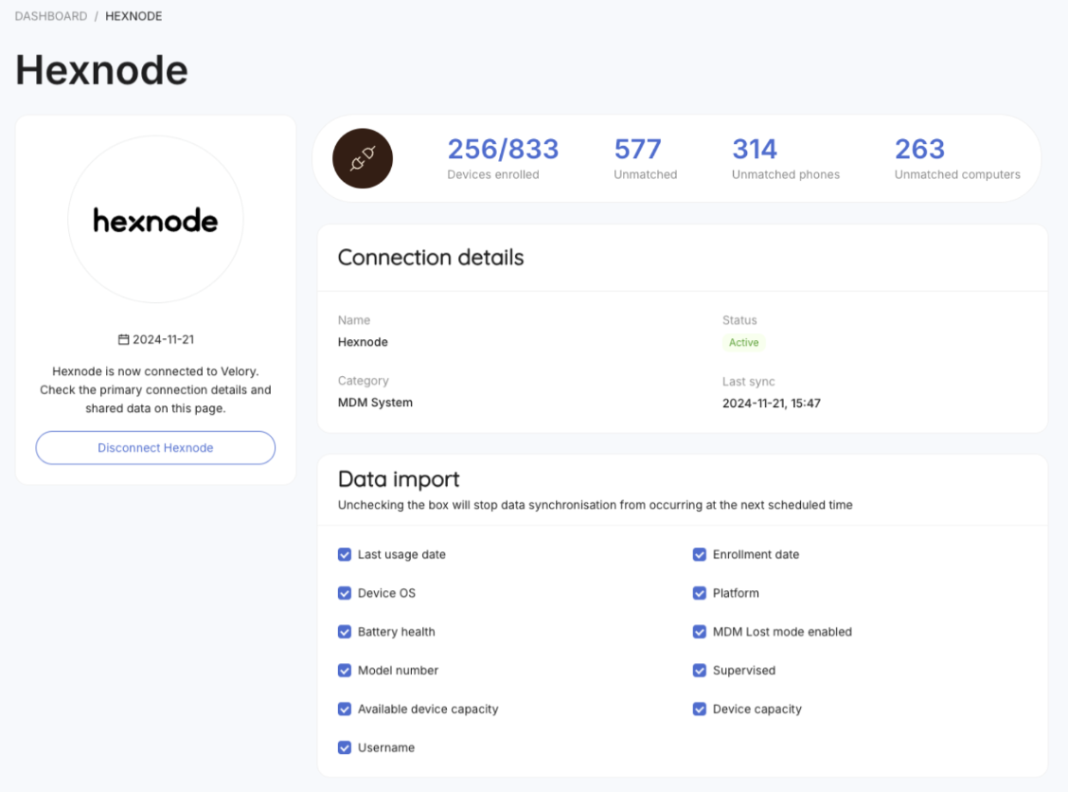Click the 577 Unmatched count

(637, 150)
